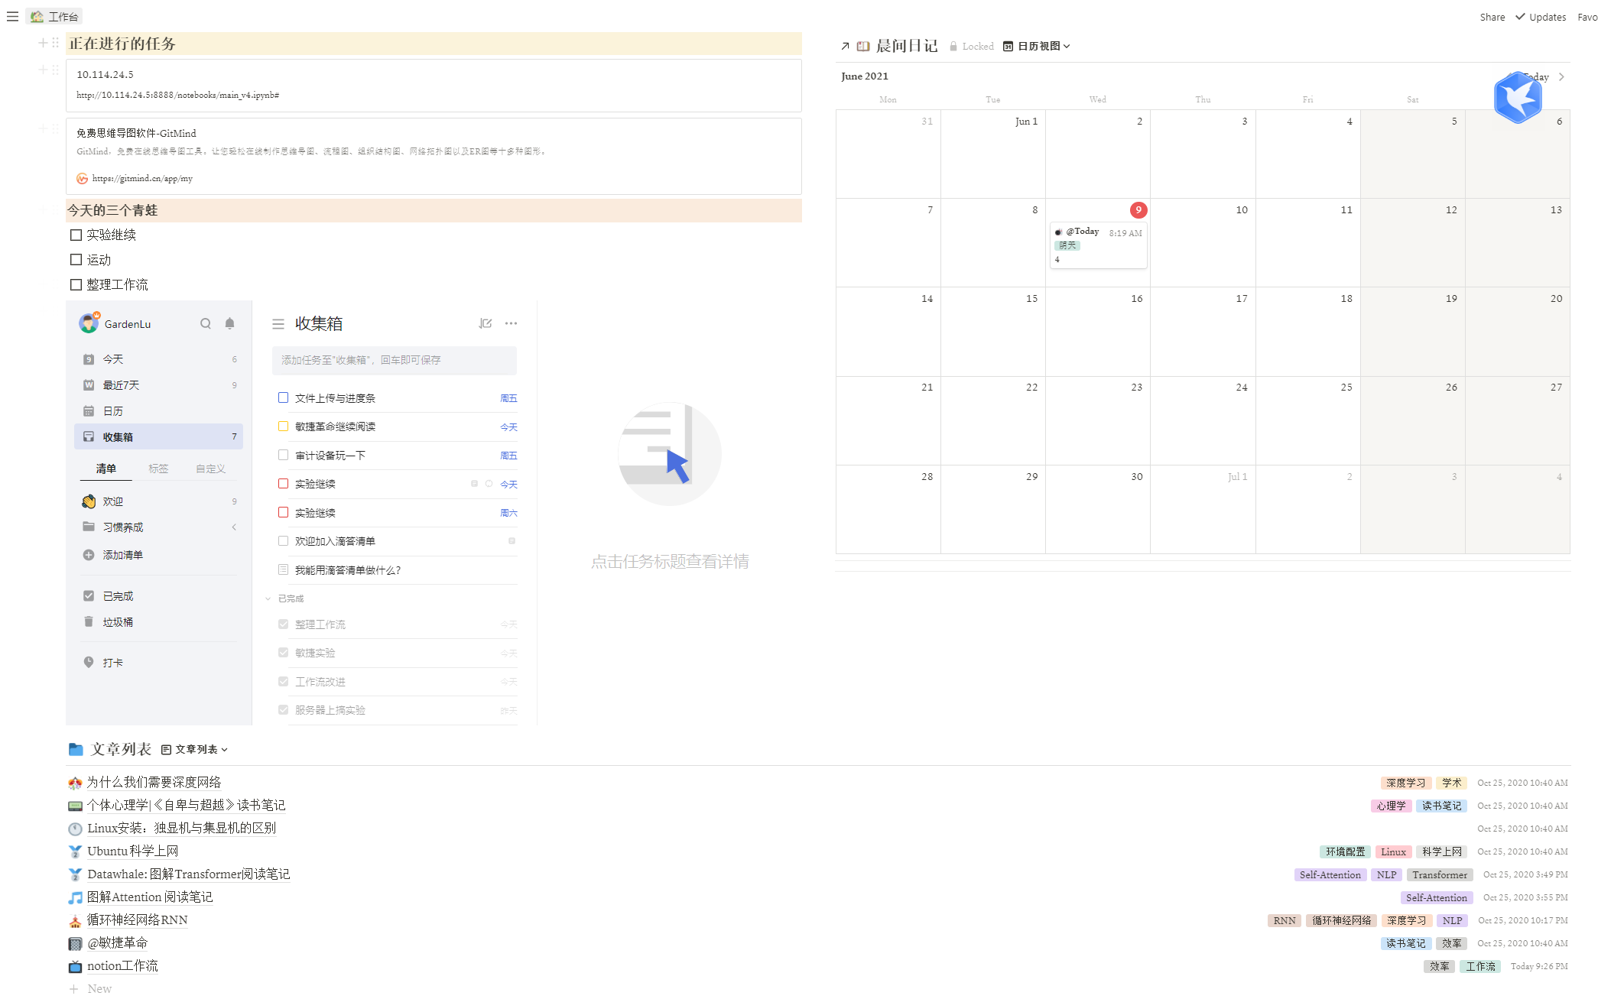Click the sort/edit icon above the 收集箱 list

(486, 323)
